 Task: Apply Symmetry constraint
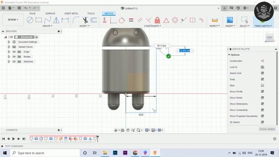tap(192, 20)
